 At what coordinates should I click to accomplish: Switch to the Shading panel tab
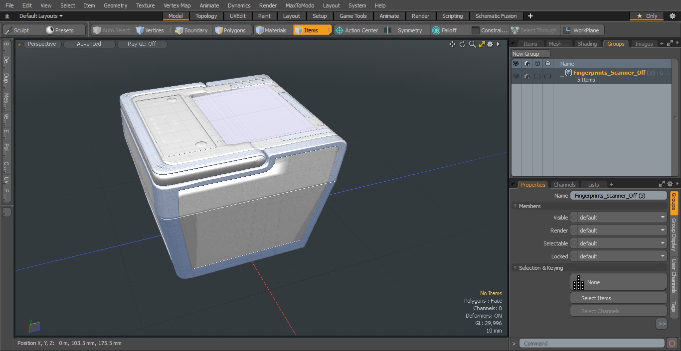point(587,44)
